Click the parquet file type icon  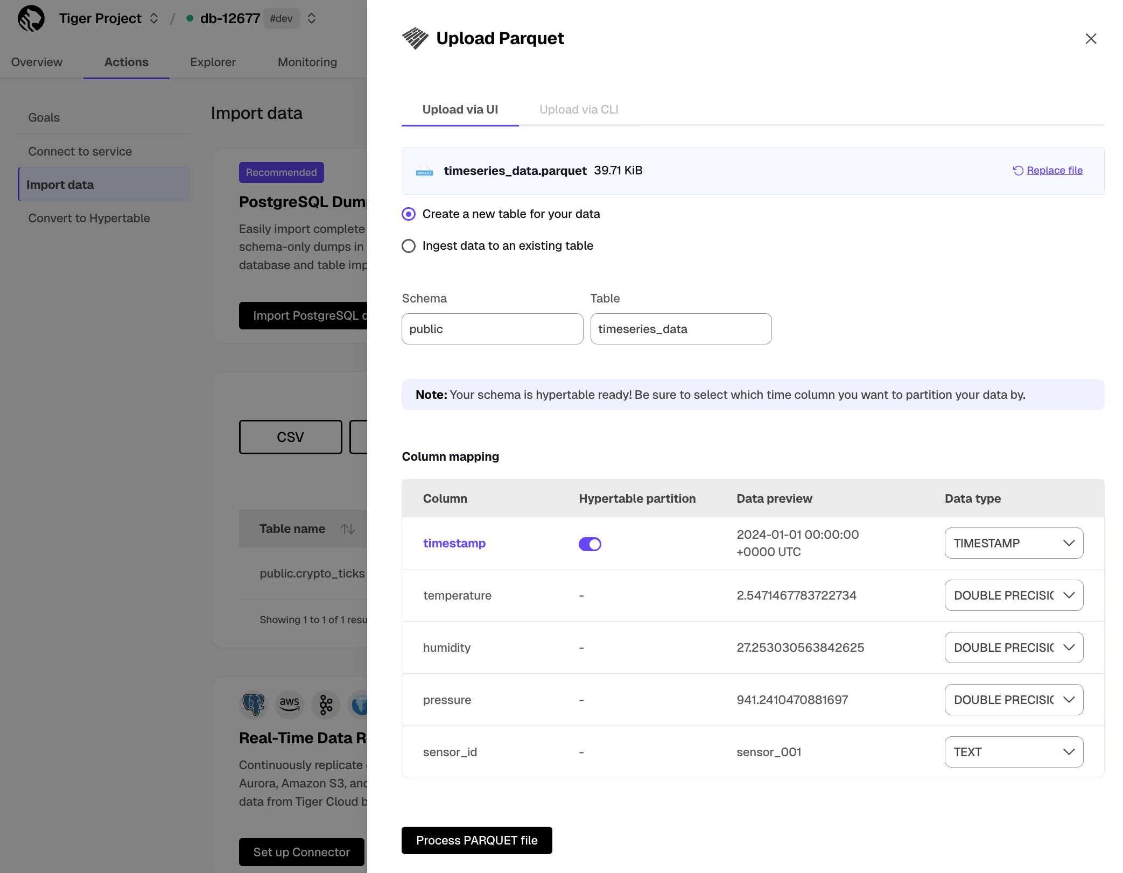(x=424, y=171)
